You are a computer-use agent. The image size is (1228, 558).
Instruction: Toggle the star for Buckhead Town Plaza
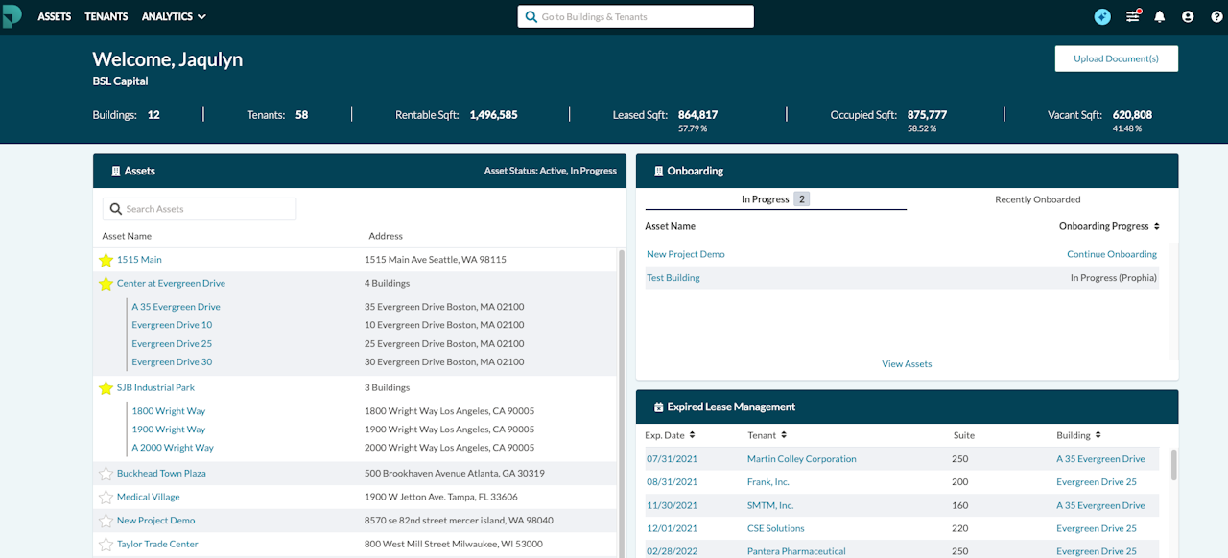click(106, 474)
